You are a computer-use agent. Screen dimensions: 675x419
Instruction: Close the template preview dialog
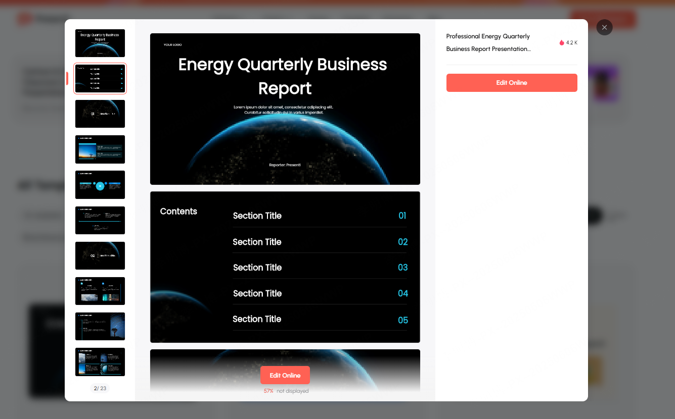(x=604, y=27)
